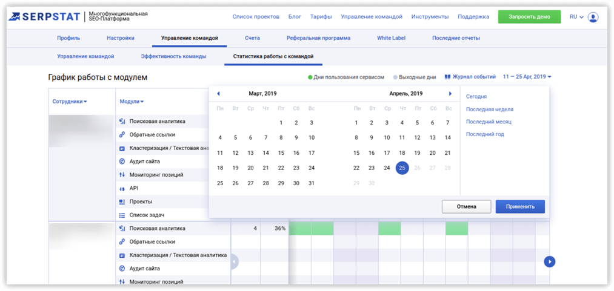Select Статистика работы с командой sub-tab

coord(273,56)
